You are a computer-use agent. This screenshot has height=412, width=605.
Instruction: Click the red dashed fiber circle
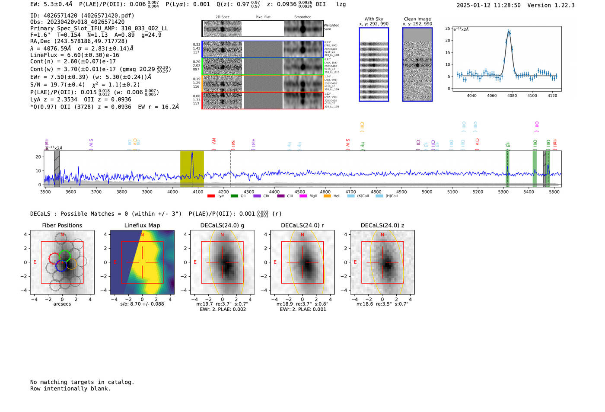click(54, 259)
